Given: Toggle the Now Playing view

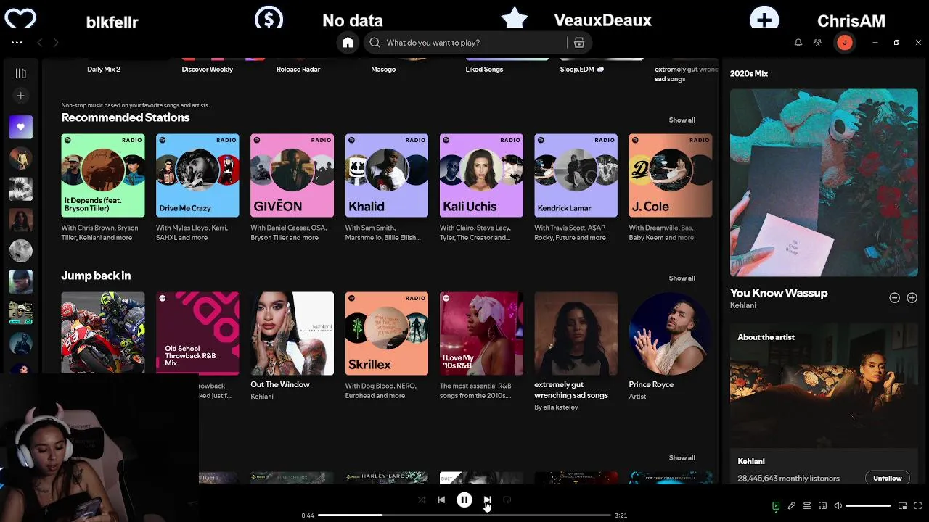Looking at the screenshot, I should (x=776, y=506).
